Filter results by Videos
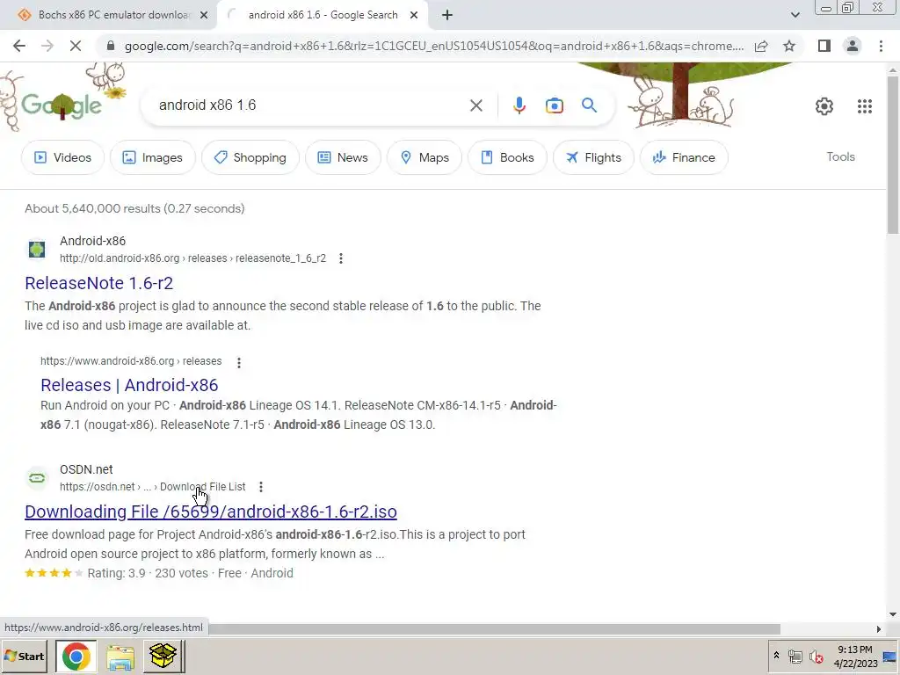900x675 pixels. coord(62,157)
